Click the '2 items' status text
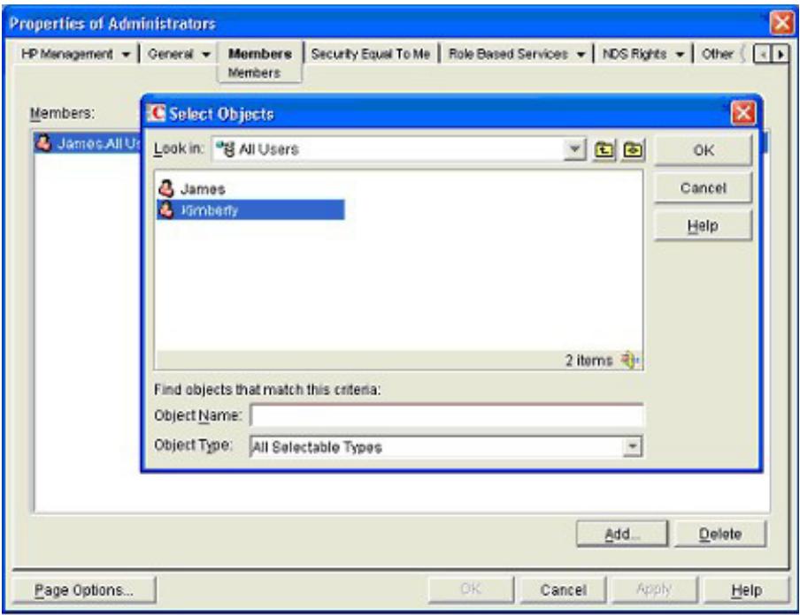800x615 pixels. (x=588, y=361)
